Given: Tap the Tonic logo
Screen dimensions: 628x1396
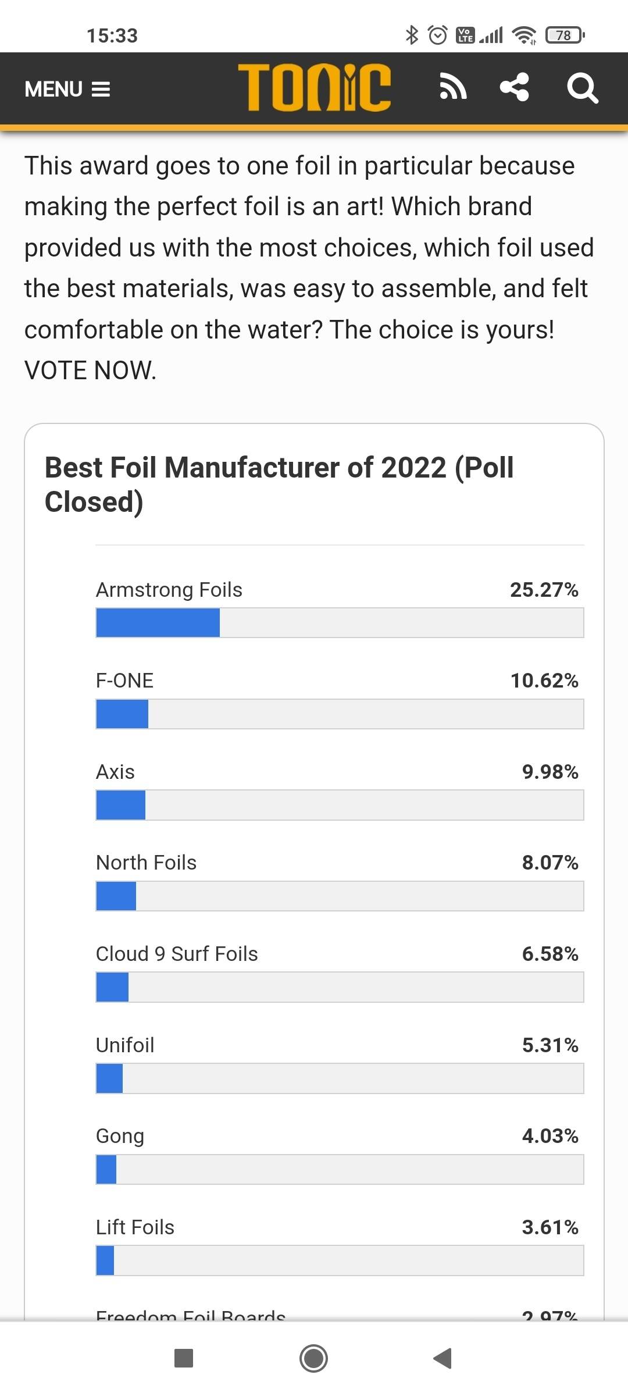Looking at the screenshot, I should [314, 88].
